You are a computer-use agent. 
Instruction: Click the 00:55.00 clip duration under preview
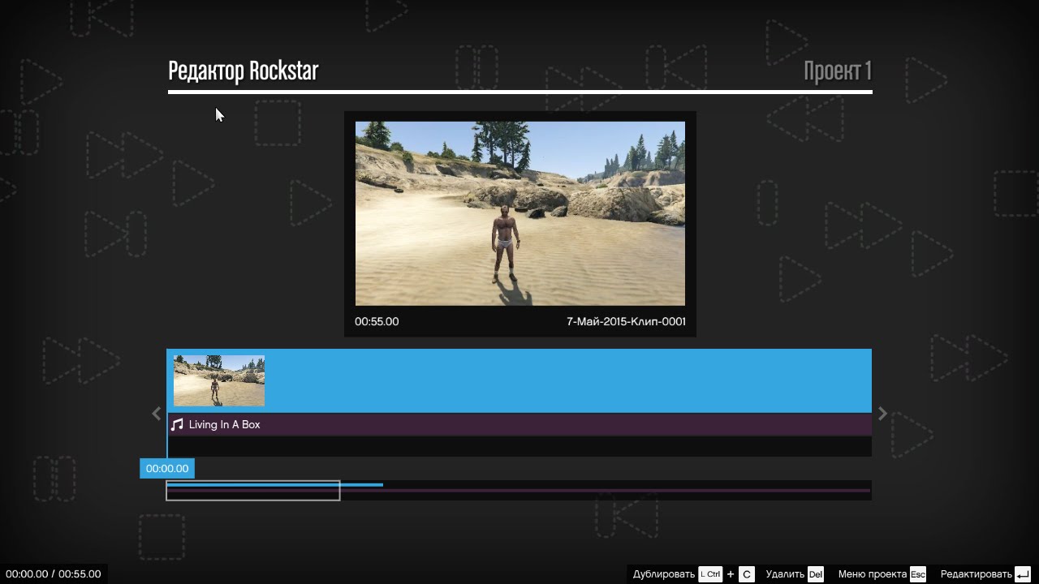tap(377, 321)
